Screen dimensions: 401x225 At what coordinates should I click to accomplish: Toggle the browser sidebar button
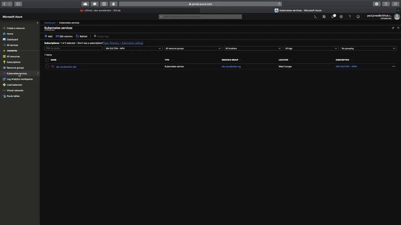[x=18, y=4]
